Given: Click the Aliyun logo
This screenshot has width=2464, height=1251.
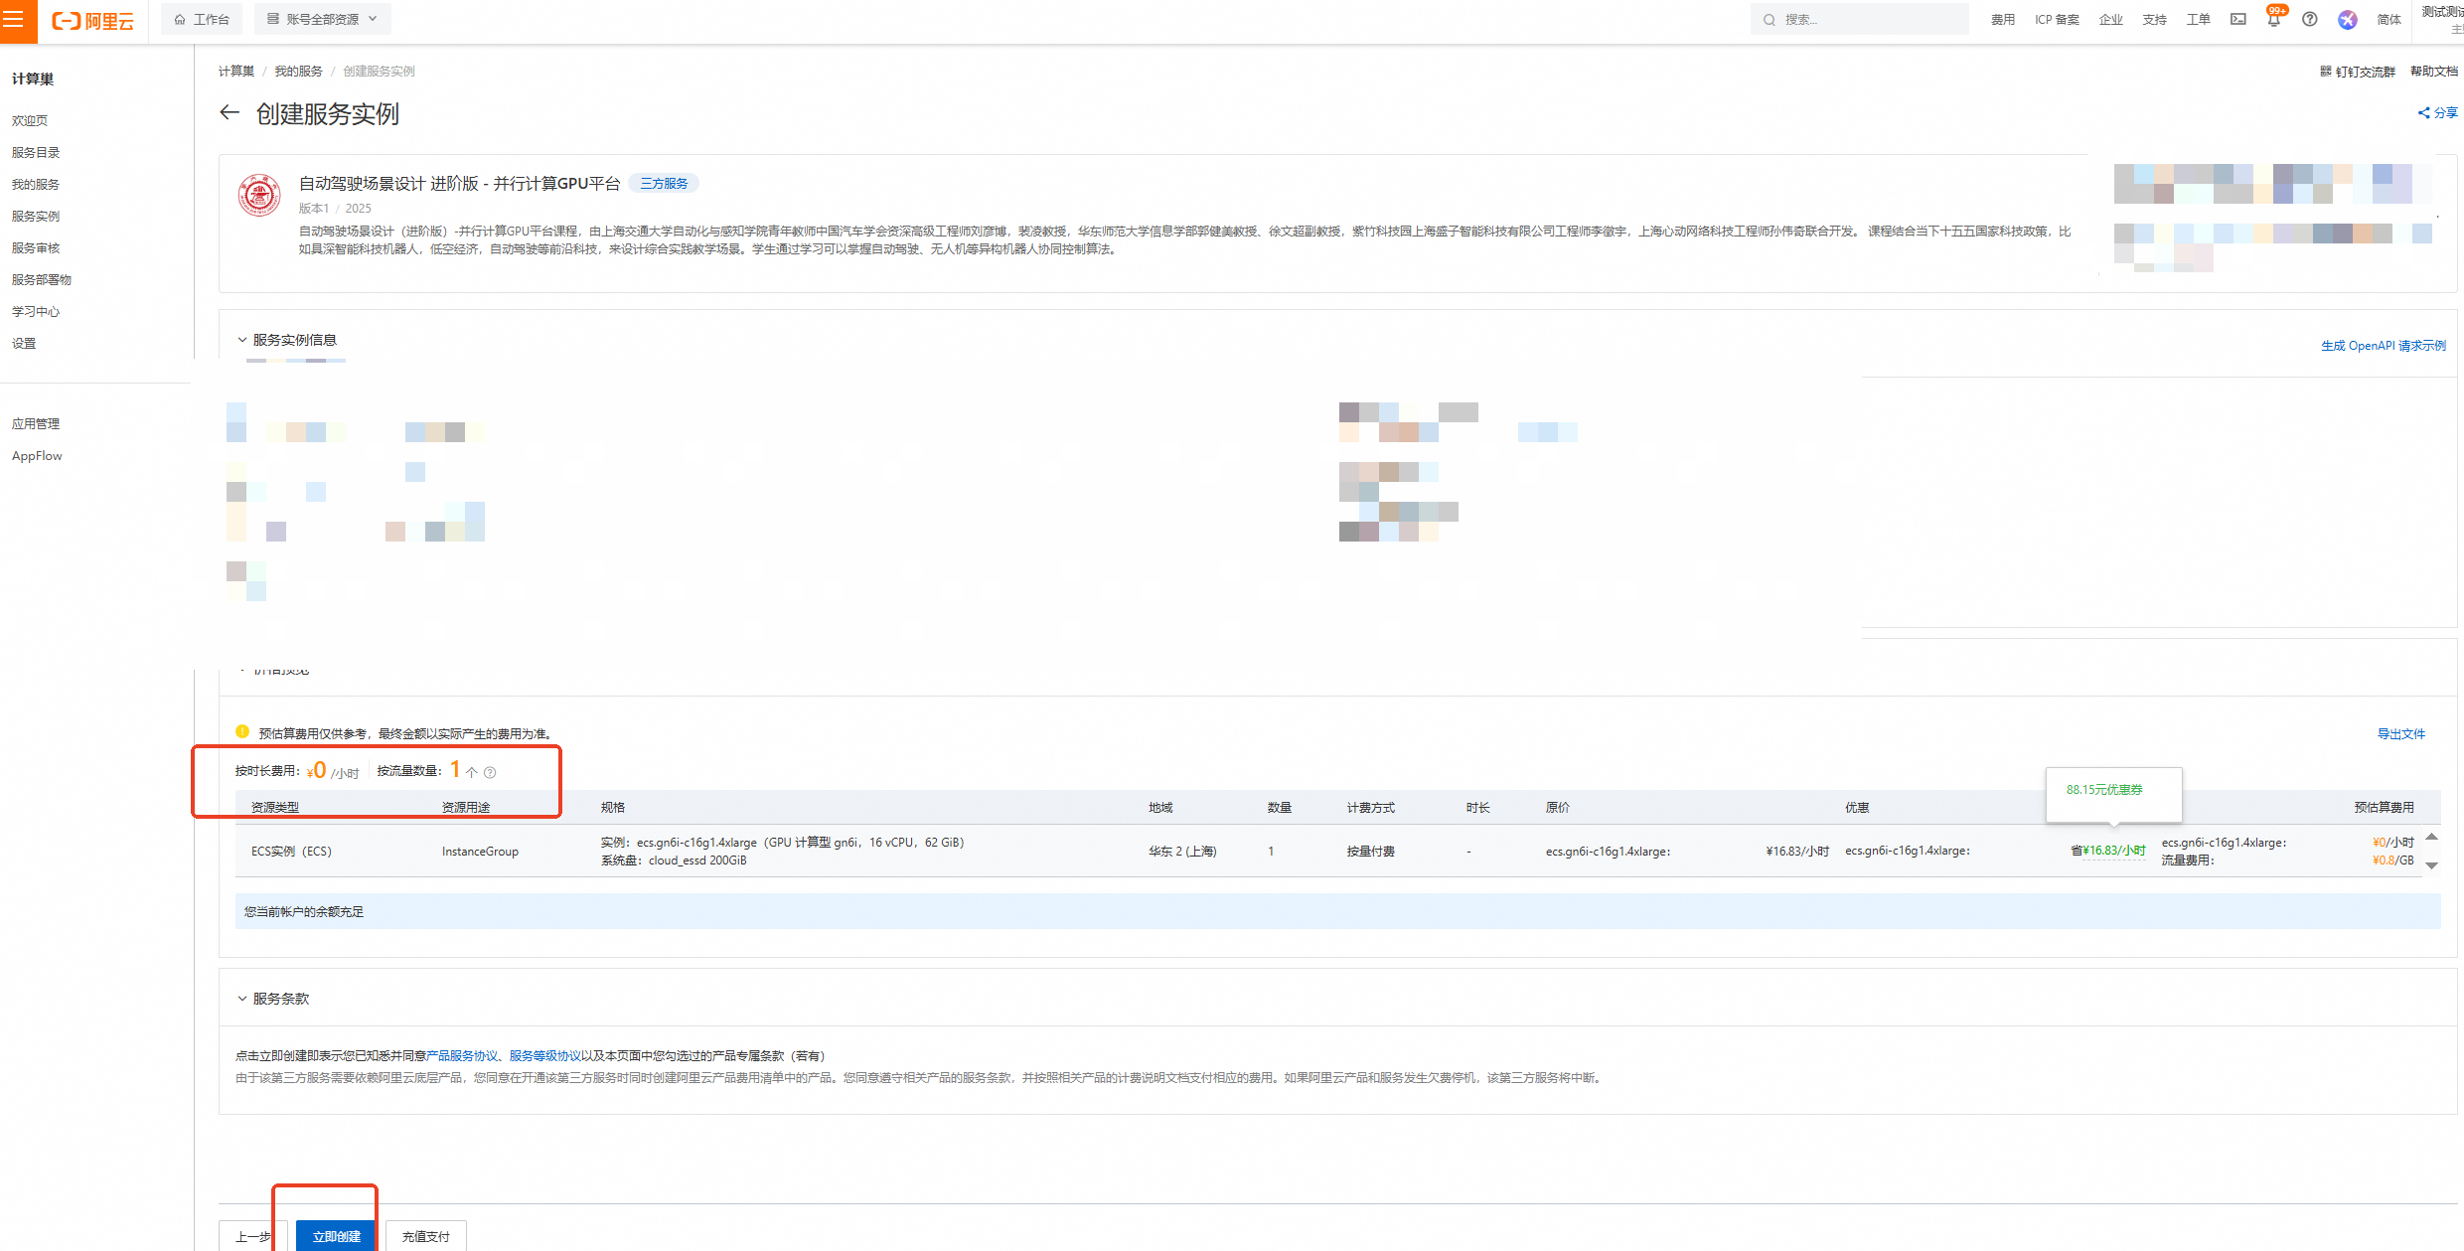Looking at the screenshot, I should [93, 21].
